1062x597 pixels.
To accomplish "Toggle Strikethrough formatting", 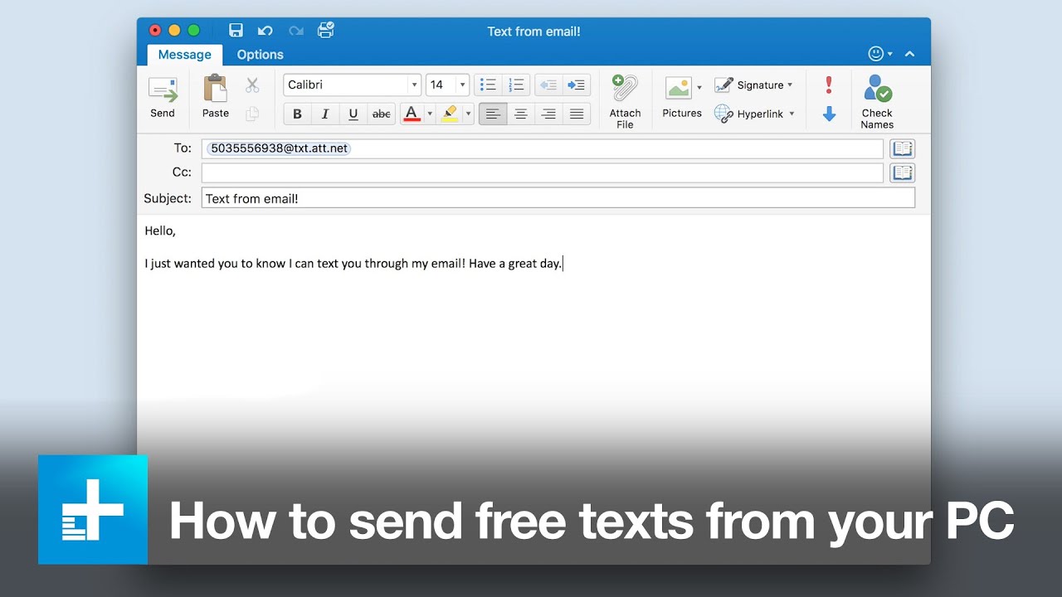I will [382, 114].
